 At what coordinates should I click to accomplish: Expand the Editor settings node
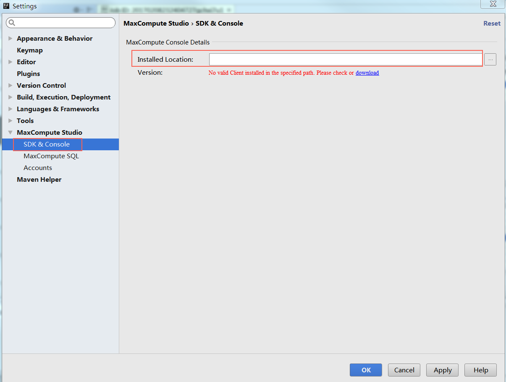pos(10,62)
